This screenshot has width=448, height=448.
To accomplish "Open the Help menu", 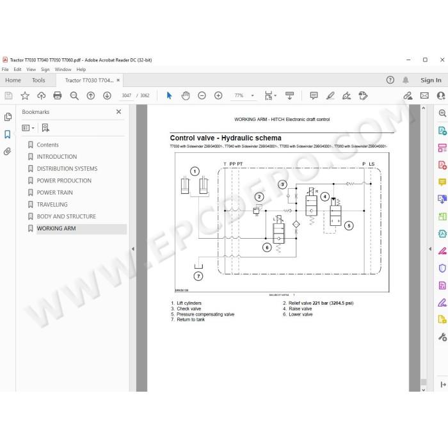I will tap(81, 69).
